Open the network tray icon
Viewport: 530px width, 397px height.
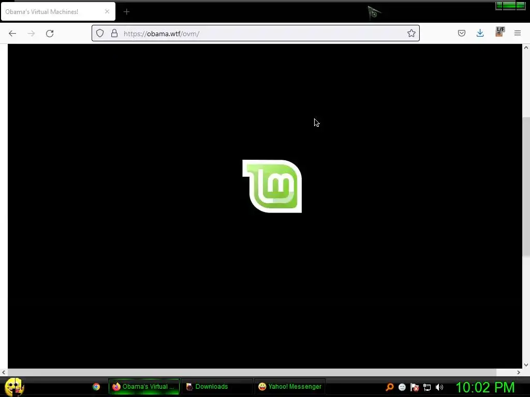pos(427,388)
